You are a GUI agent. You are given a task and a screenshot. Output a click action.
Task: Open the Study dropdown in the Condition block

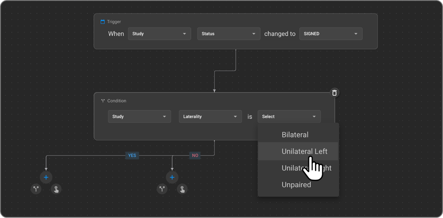[139, 117]
